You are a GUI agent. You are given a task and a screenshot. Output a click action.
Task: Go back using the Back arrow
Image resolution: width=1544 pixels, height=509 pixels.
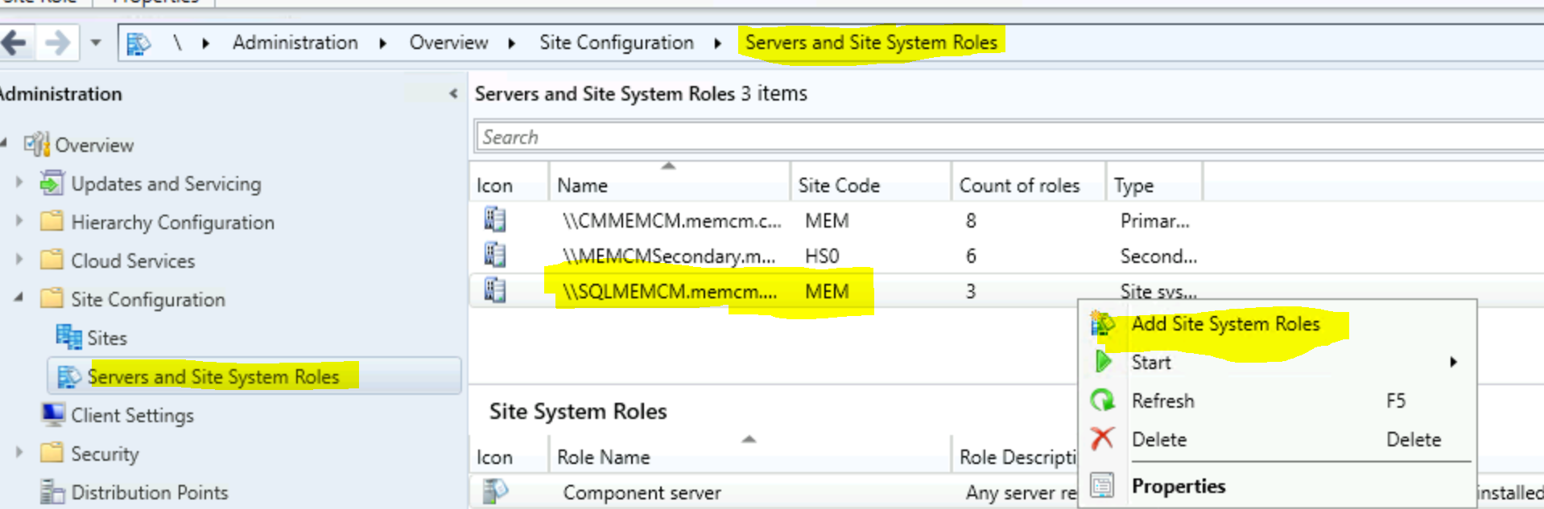click(14, 43)
